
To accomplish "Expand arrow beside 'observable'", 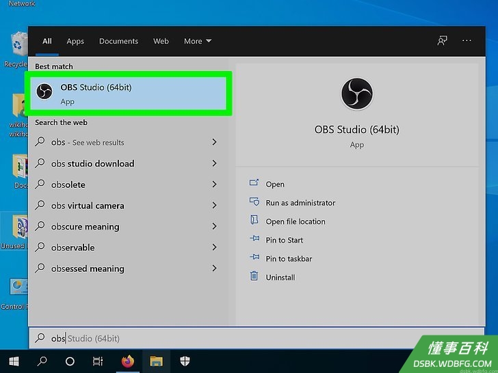I will tap(214, 247).
